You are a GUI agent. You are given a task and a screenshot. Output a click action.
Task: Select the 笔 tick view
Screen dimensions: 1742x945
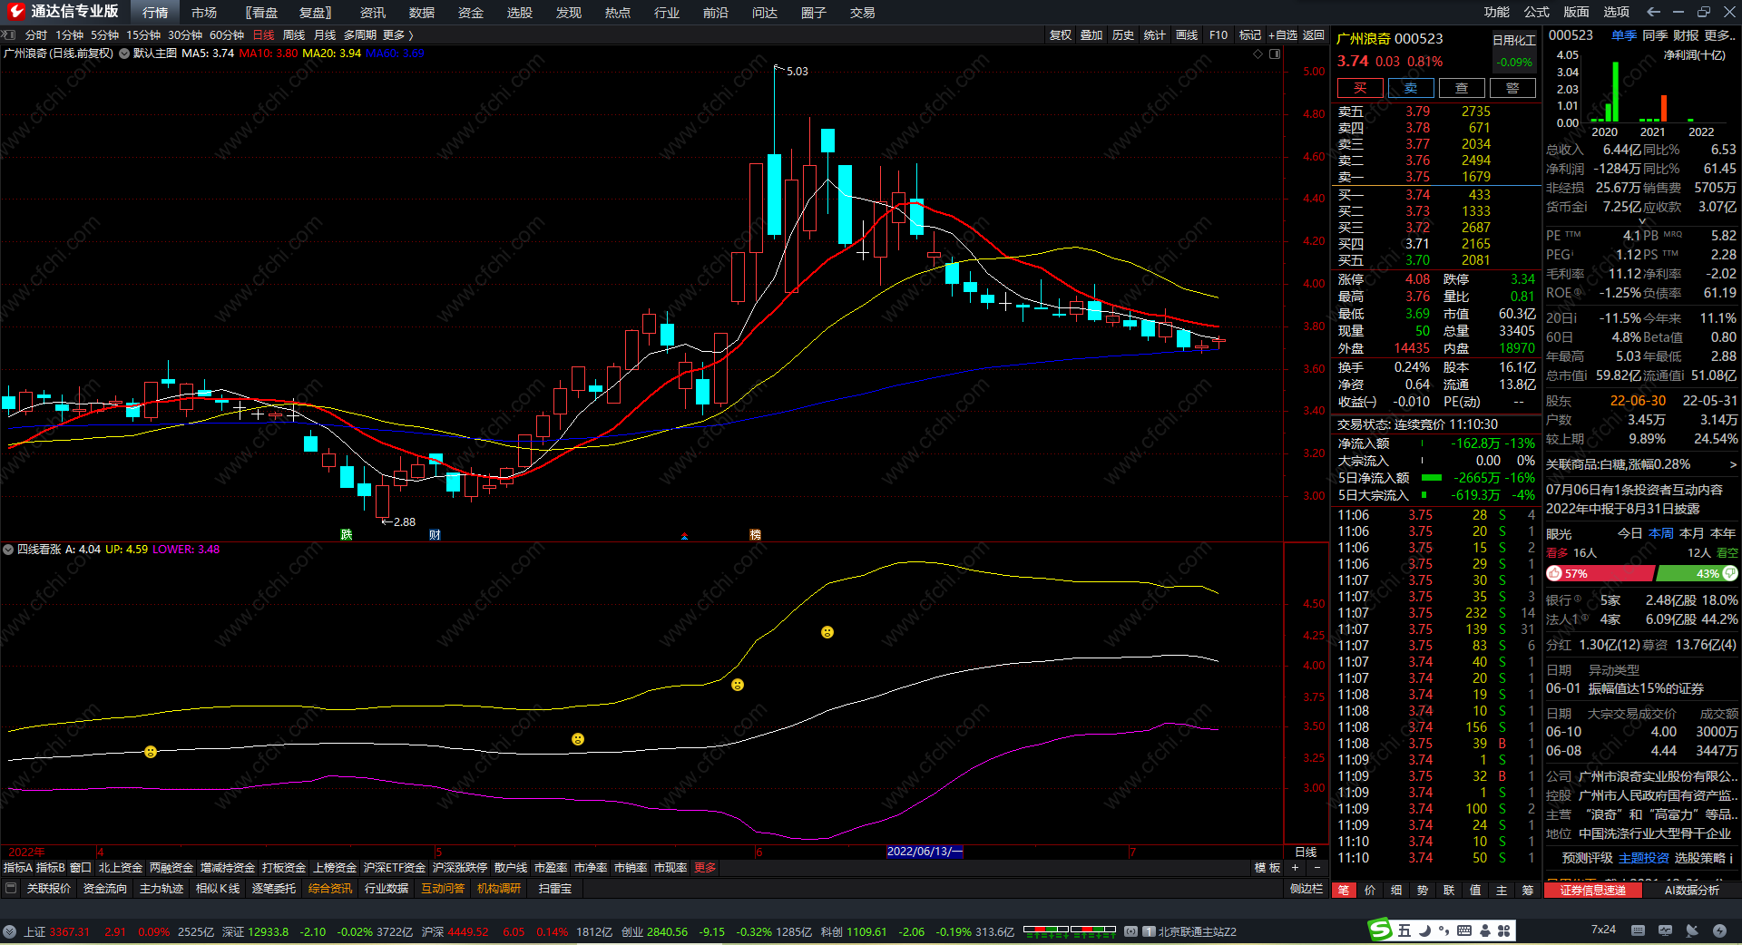coord(1344,890)
